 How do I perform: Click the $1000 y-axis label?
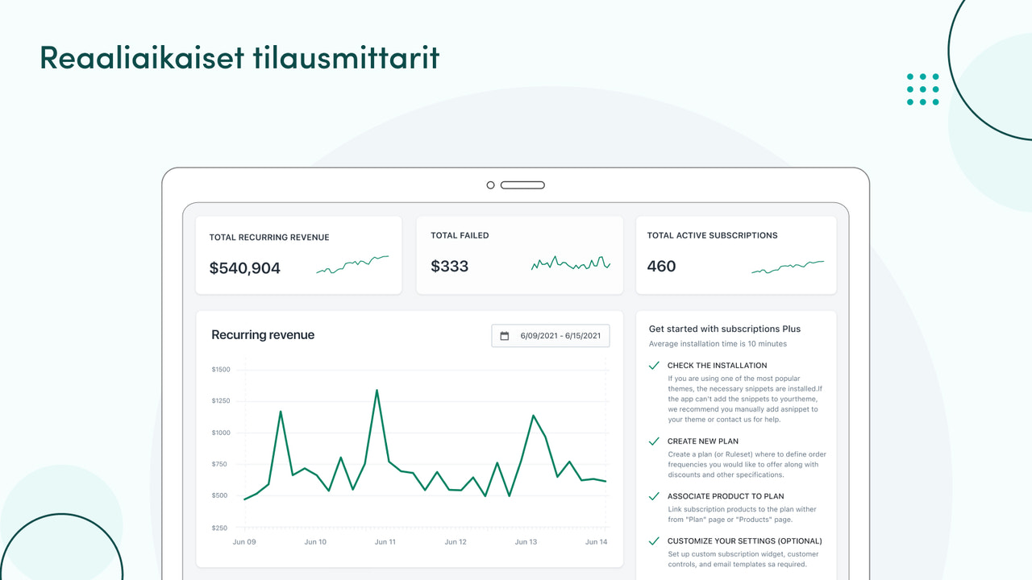(x=221, y=433)
